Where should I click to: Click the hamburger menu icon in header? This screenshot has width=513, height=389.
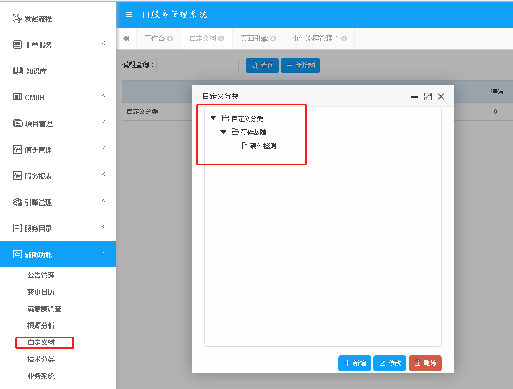(x=129, y=14)
